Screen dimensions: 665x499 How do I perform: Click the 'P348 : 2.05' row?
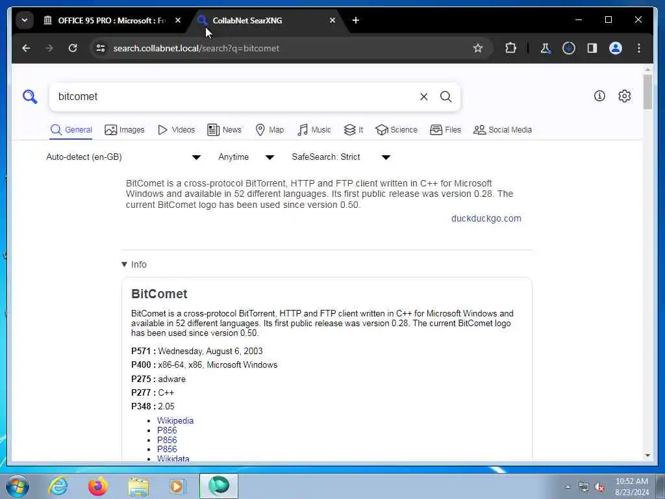pos(153,407)
